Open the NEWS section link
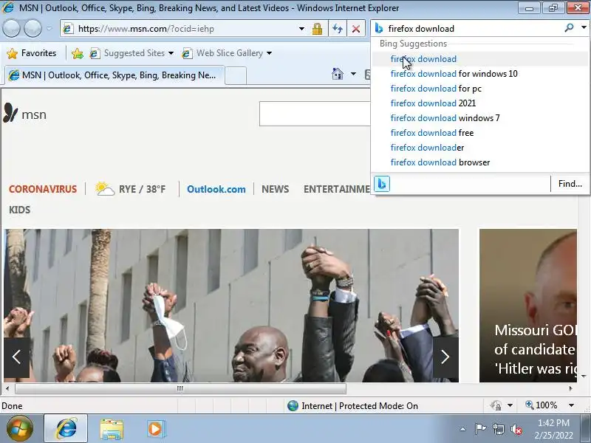The image size is (591, 443). (x=275, y=189)
